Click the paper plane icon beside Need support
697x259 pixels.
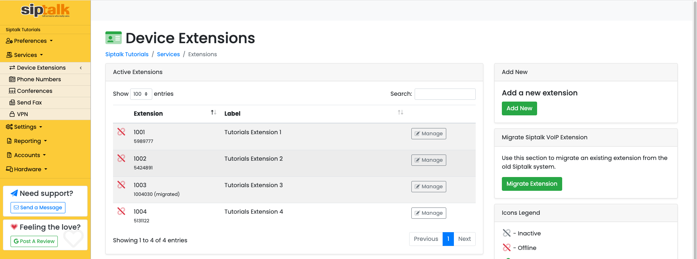(x=14, y=193)
